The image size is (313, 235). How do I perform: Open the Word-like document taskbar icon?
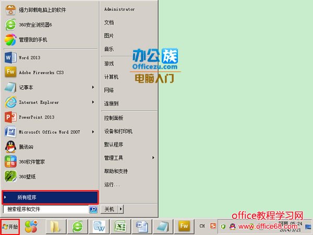coord(99,227)
